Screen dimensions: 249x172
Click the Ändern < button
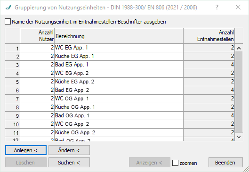[x=69, y=150]
